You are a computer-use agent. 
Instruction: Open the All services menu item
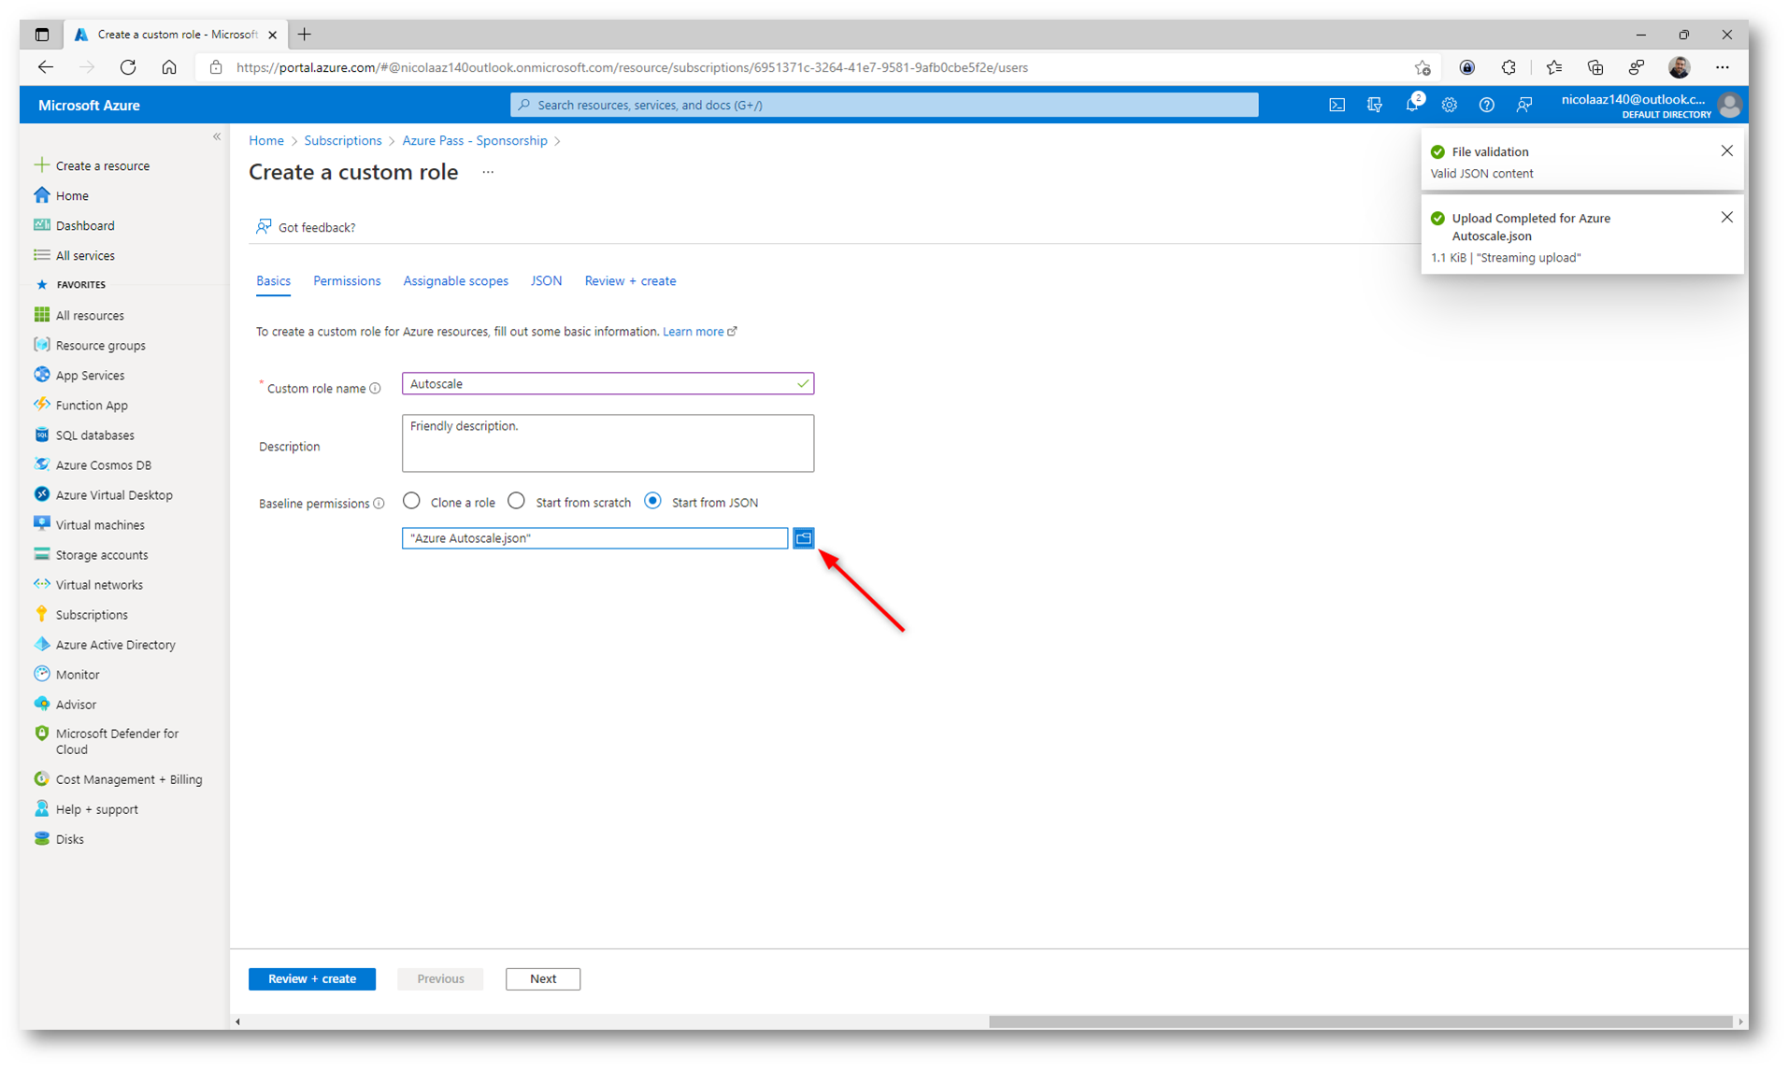coord(85,255)
